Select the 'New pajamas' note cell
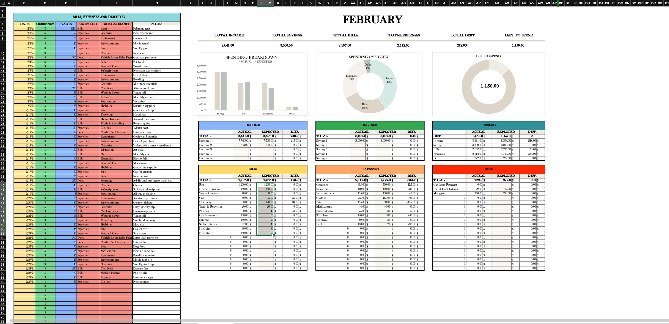Viewport: 669px width, 324px height. coord(156,282)
